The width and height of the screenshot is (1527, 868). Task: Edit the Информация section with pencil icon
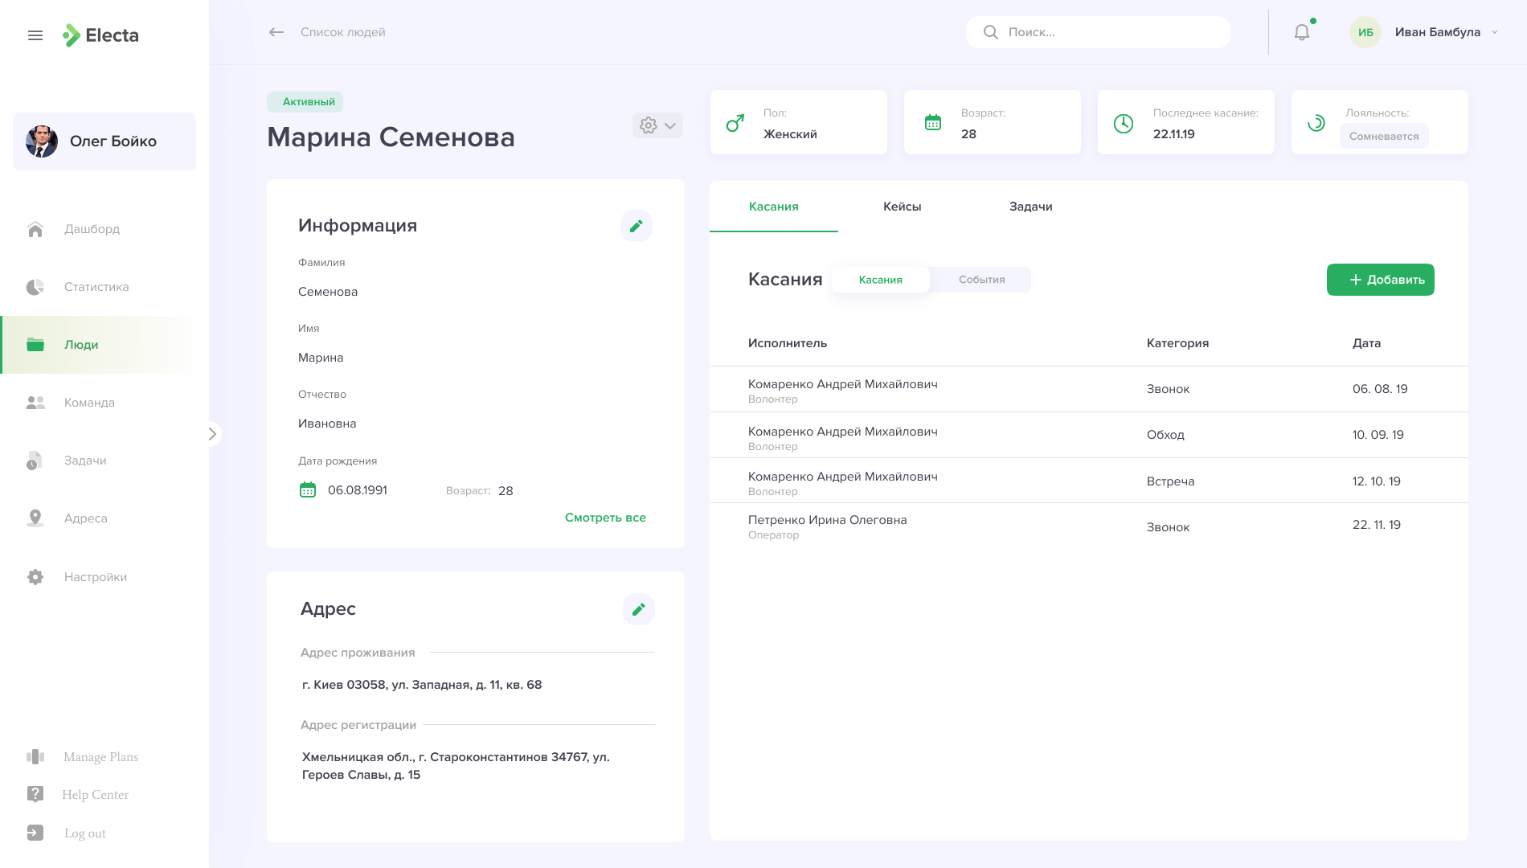(636, 226)
